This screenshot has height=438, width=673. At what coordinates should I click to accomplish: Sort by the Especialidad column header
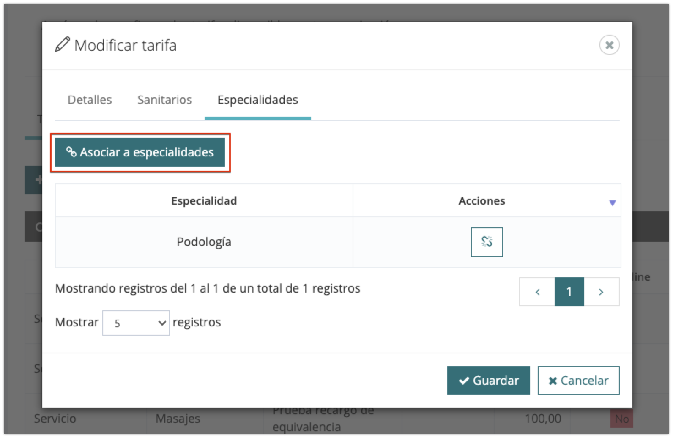click(204, 200)
